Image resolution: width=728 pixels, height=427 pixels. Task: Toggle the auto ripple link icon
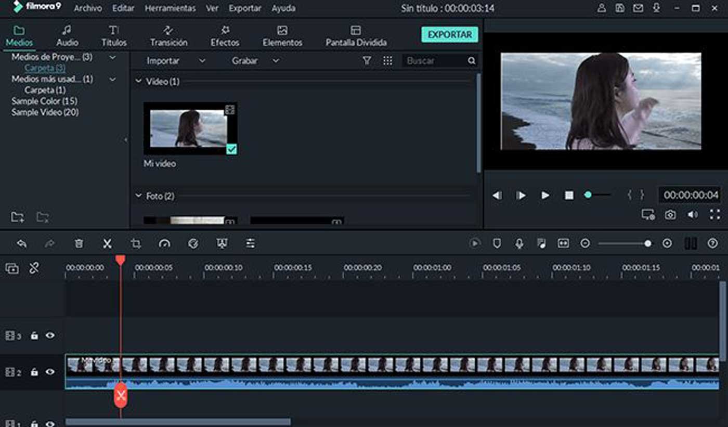[x=34, y=268]
